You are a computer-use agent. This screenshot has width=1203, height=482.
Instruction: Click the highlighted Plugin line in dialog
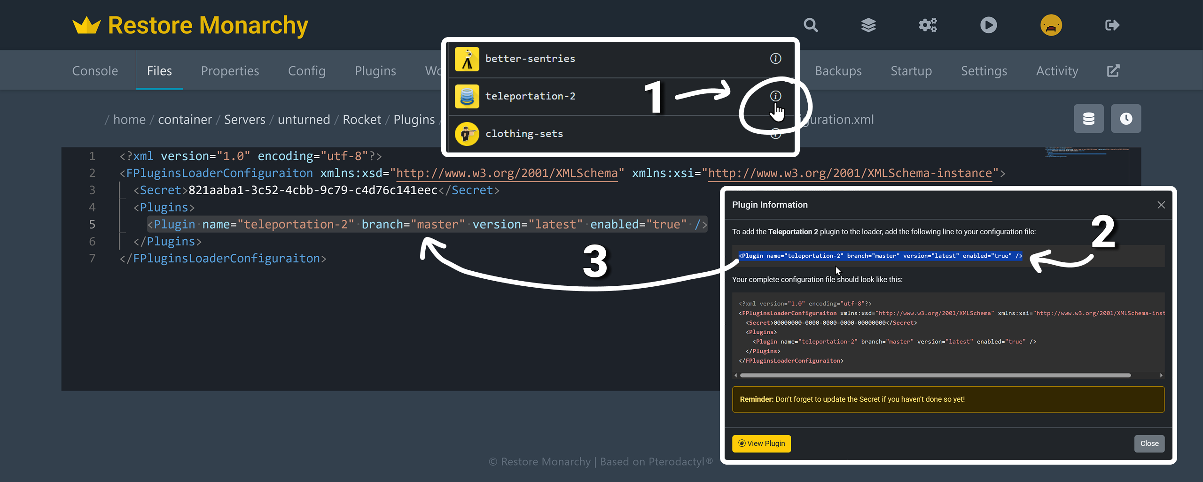(880, 256)
